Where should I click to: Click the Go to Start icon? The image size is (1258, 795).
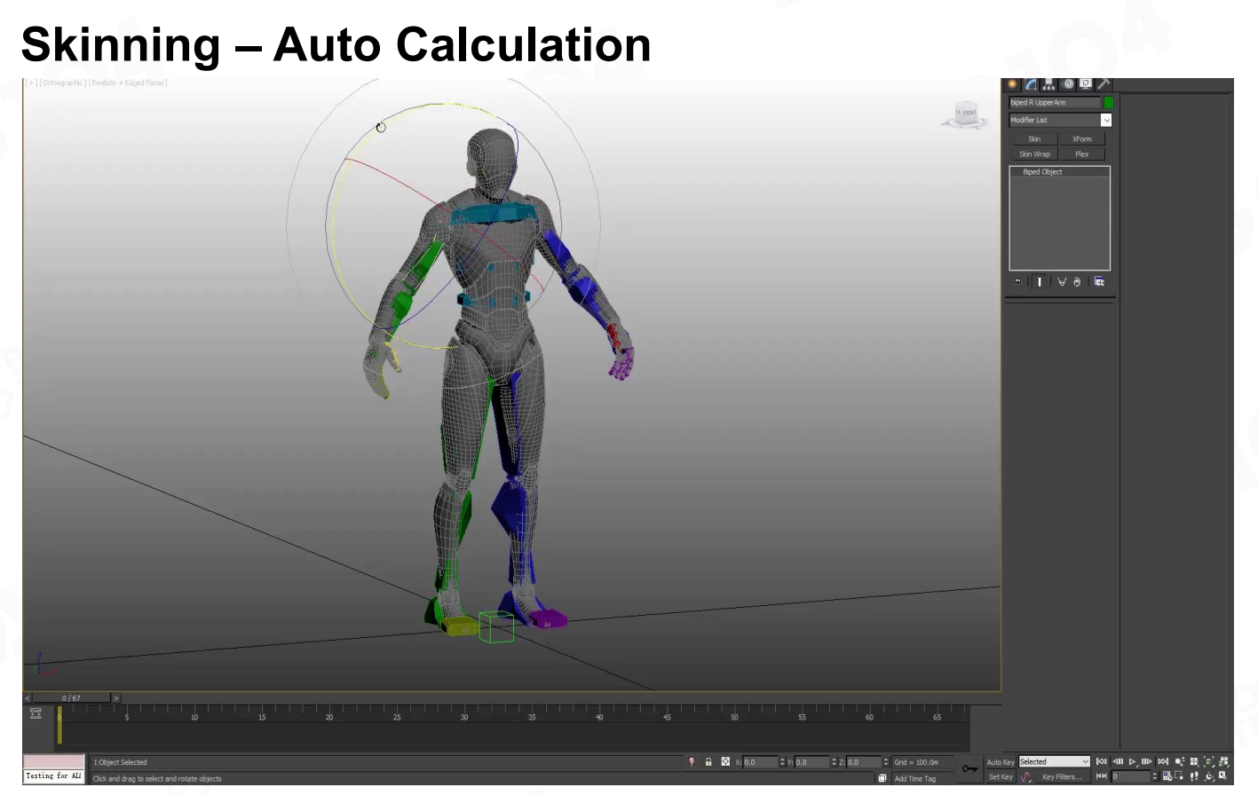click(1102, 761)
